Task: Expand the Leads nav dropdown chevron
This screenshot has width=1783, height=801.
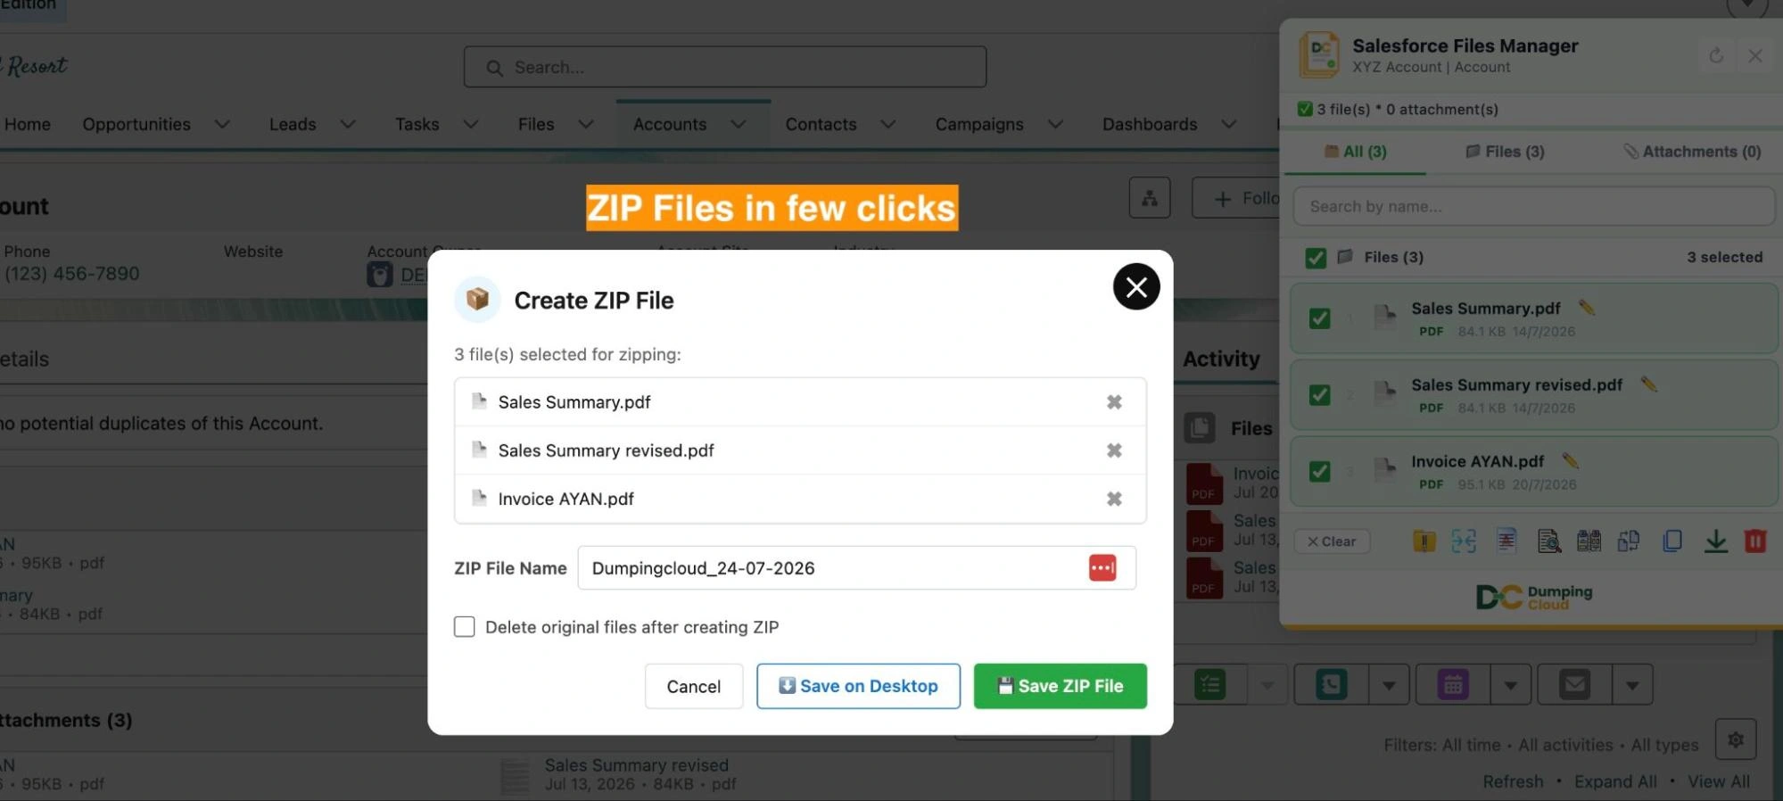Action: [348, 125]
